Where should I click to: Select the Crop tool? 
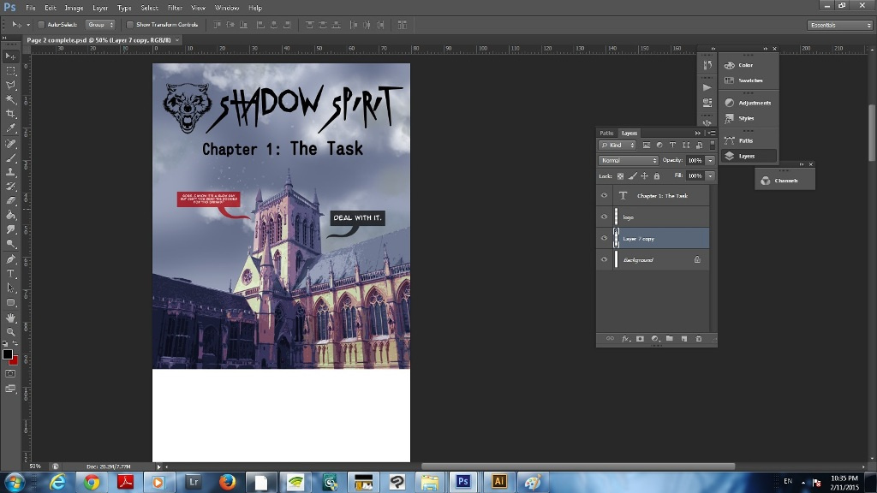11,114
